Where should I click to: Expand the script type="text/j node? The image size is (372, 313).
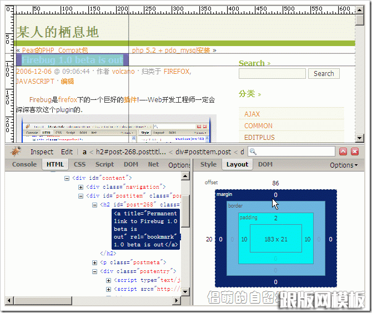pos(108,280)
